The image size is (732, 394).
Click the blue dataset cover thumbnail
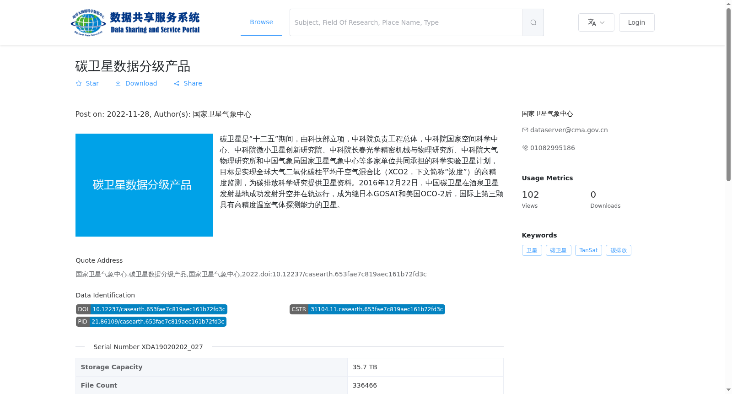pyautogui.click(x=144, y=185)
